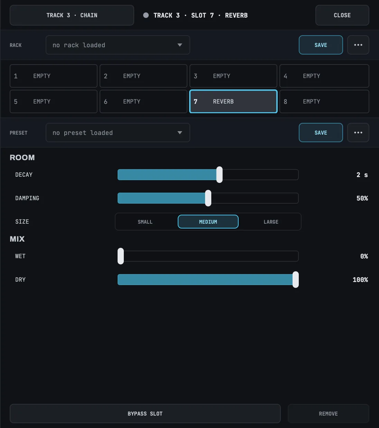Open the Track 3 Chain view

click(x=72, y=15)
